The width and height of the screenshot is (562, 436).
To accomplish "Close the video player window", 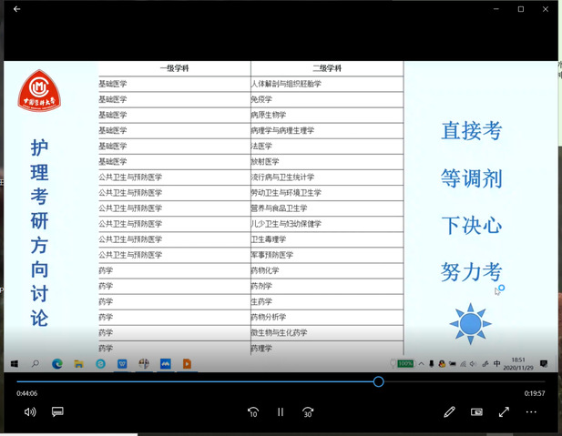I will 546,9.
